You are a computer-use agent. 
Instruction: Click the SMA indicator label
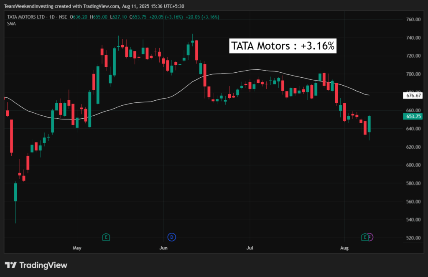(x=11, y=24)
